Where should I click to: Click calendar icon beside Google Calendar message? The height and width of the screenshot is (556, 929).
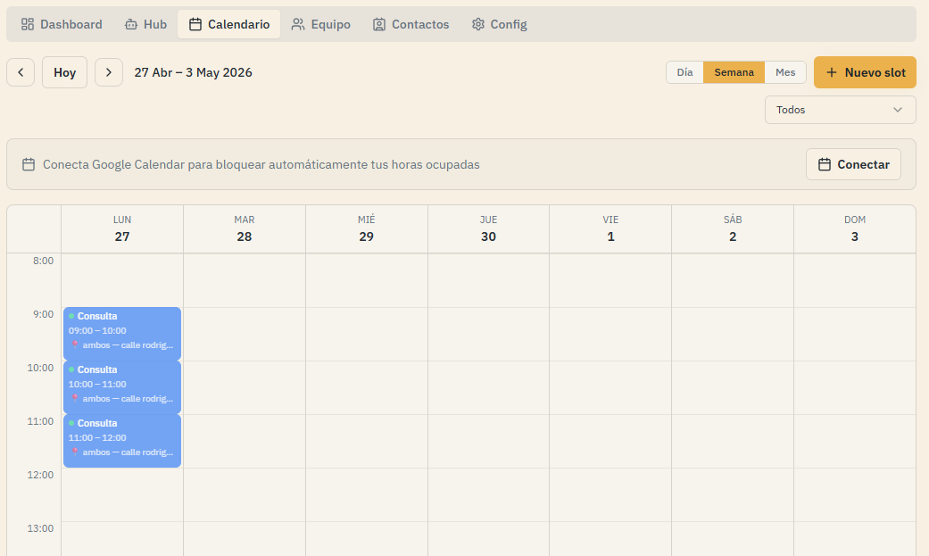point(29,164)
